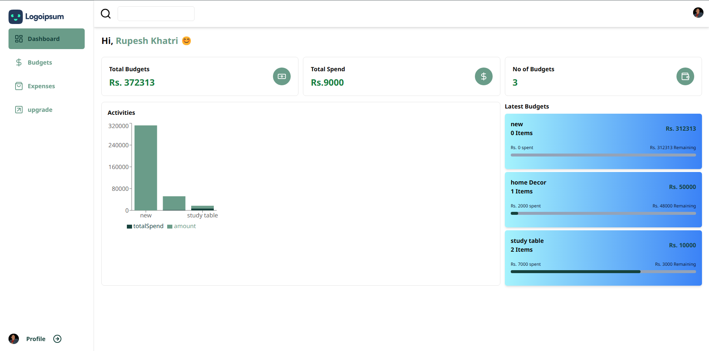The image size is (709, 351).
Task: Click the 'study table' chart bar
Action: click(202, 208)
